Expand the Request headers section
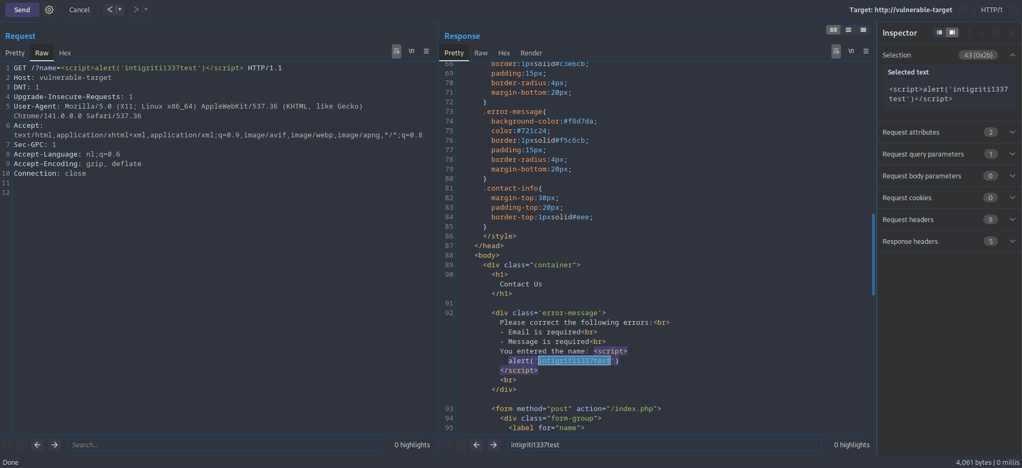The height and width of the screenshot is (468, 1022). pos(1012,219)
